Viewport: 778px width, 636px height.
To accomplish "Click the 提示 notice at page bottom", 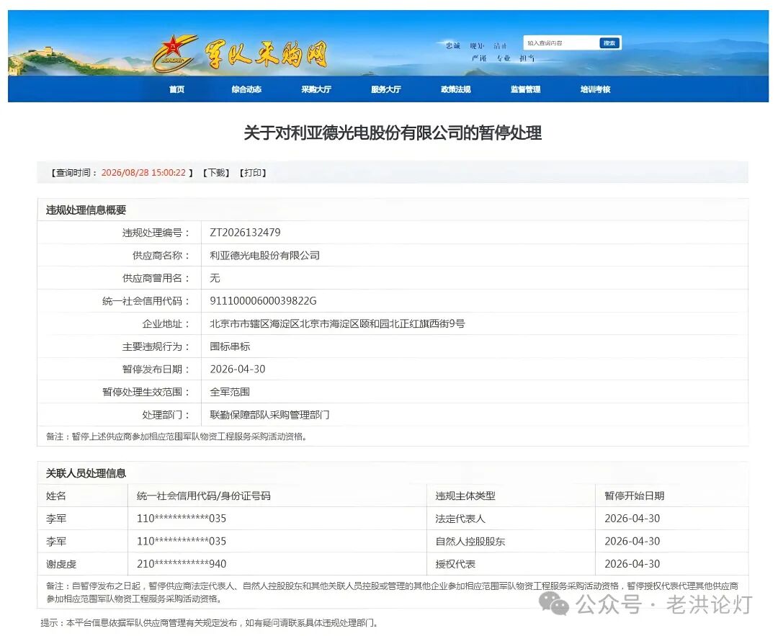I will [208, 622].
